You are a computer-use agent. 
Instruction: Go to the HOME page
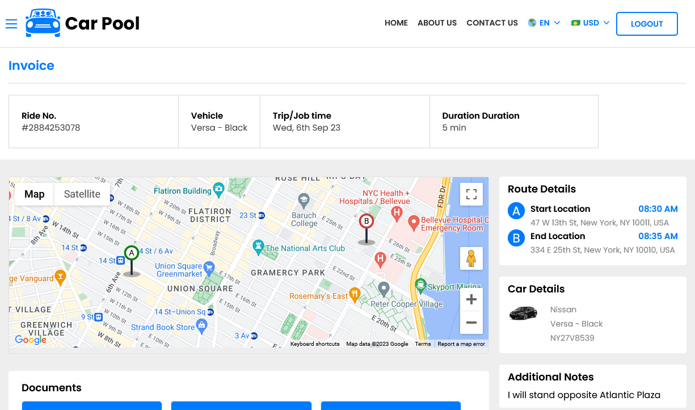[396, 23]
